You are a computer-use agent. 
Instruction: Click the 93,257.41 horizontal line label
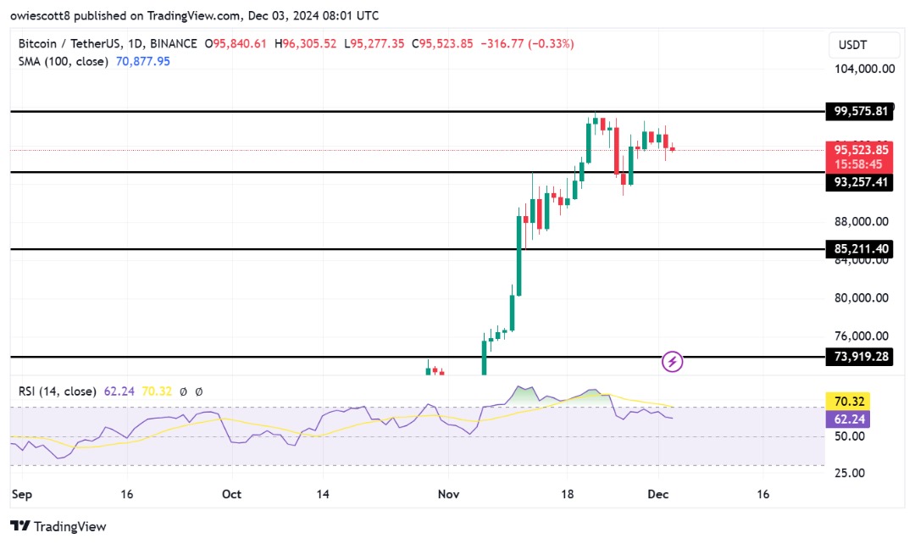(860, 182)
